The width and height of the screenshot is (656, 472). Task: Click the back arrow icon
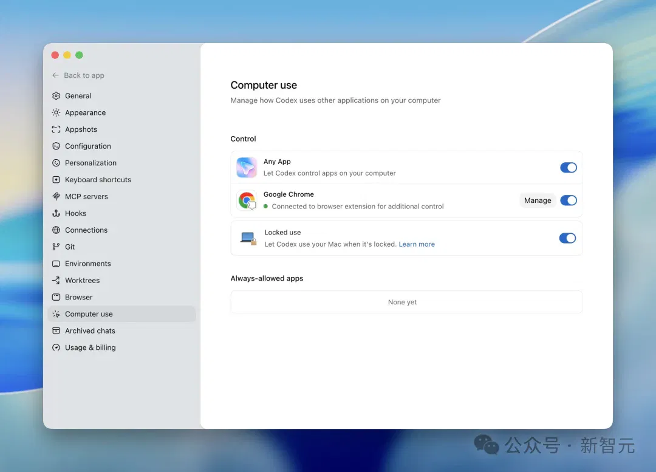pyautogui.click(x=56, y=75)
